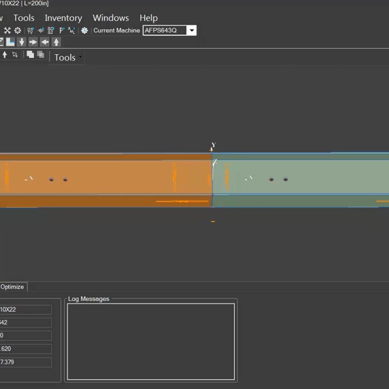Click the white overlapping squares icon
Image resolution: width=389 pixels, height=389 pixels.
point(30,54)
